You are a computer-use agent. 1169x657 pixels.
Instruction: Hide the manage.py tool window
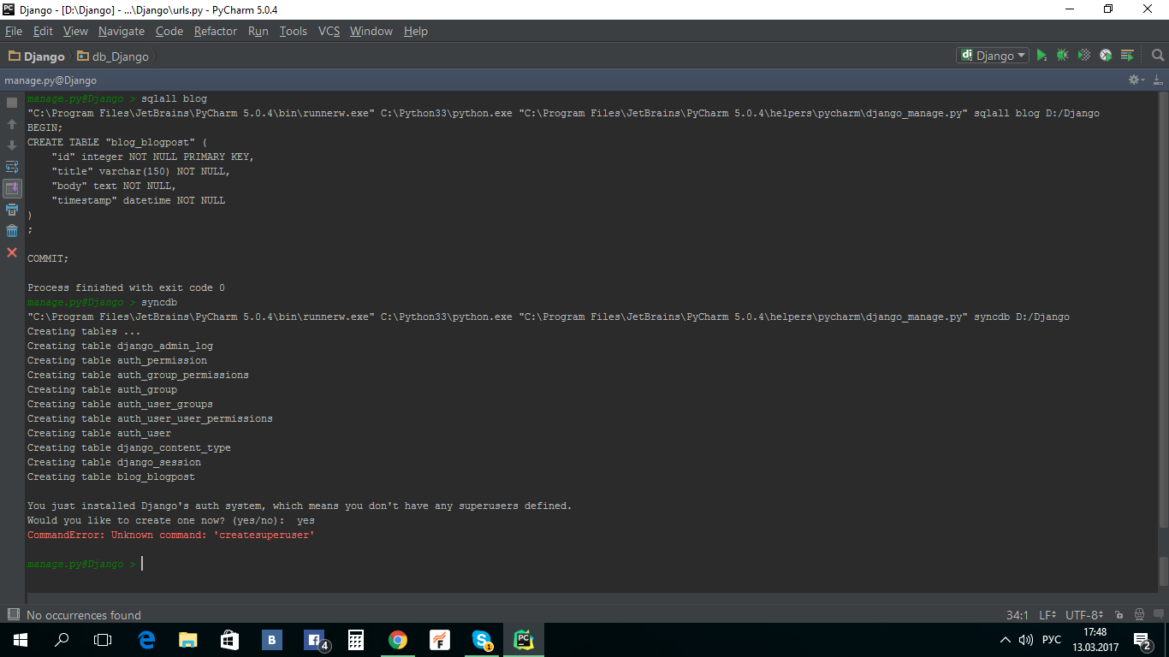[1158, 80]
